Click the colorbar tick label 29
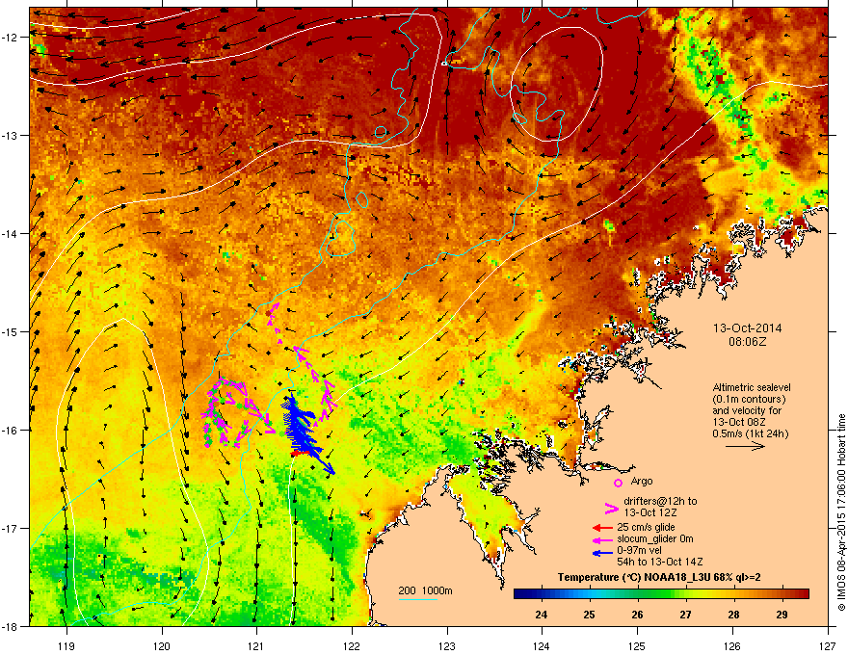Screen dimensions: 848x655 (782, 615)
